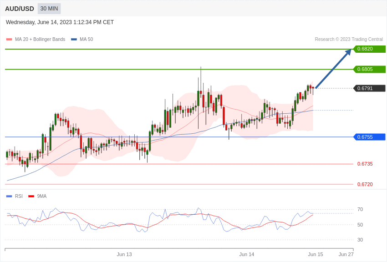
Task: Click the MA 50 legend label
Action: click(x=86, y=39)
